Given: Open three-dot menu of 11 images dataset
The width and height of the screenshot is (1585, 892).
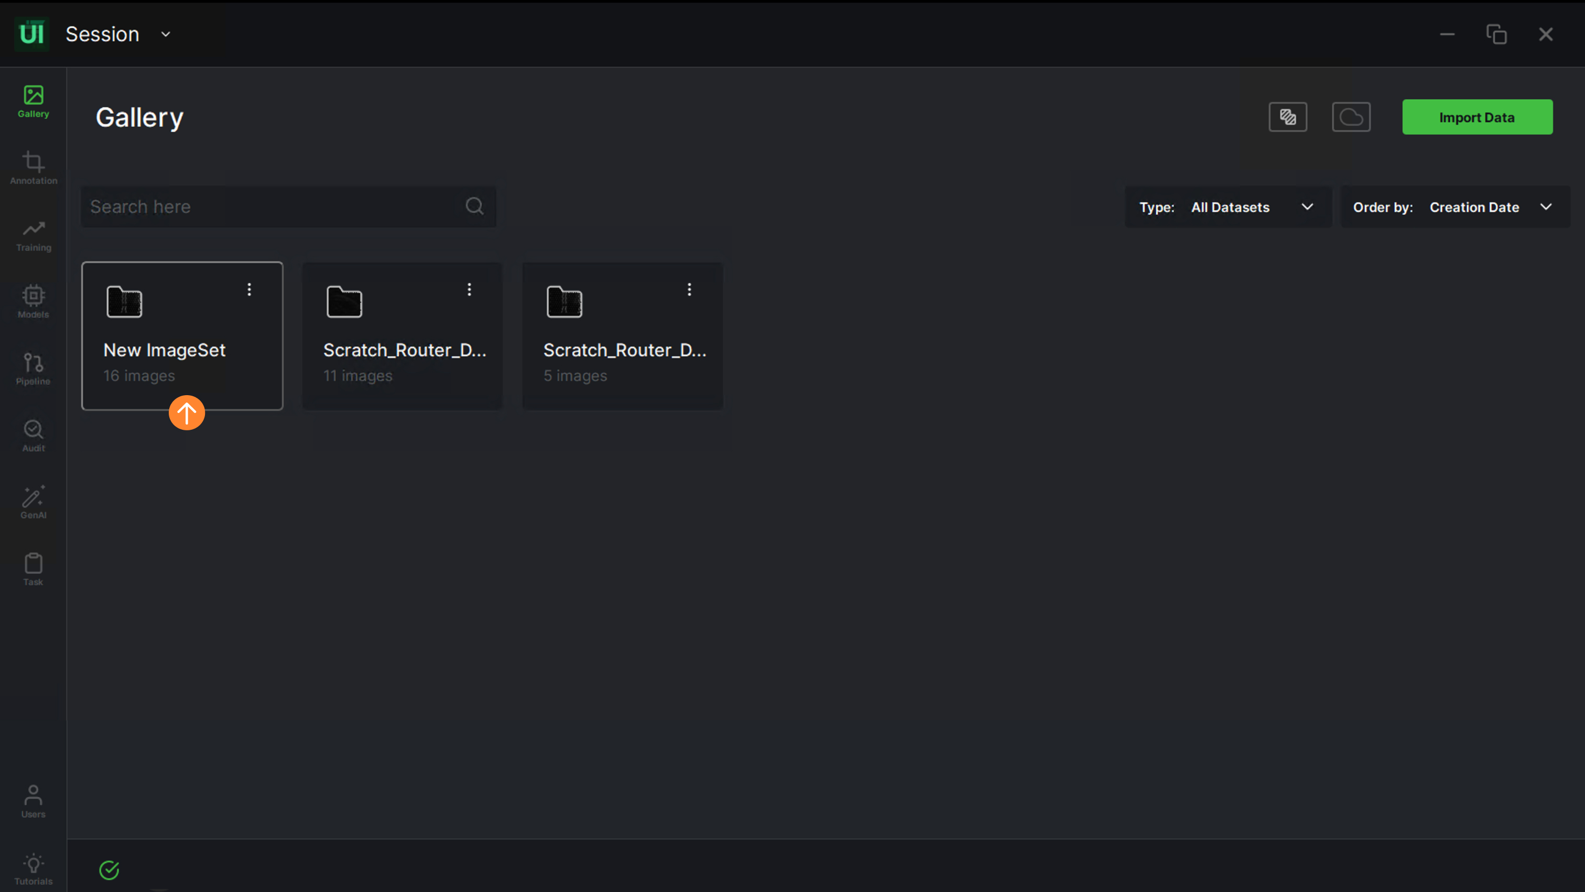Looking at the screenshot, I should click(470, 289).
